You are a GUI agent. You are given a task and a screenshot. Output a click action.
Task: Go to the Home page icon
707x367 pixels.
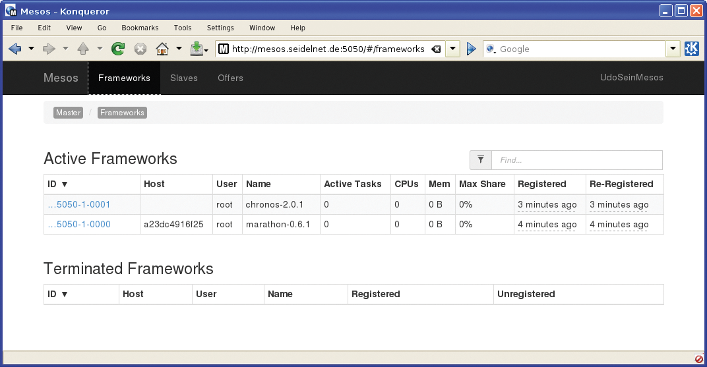pos(162,49)
